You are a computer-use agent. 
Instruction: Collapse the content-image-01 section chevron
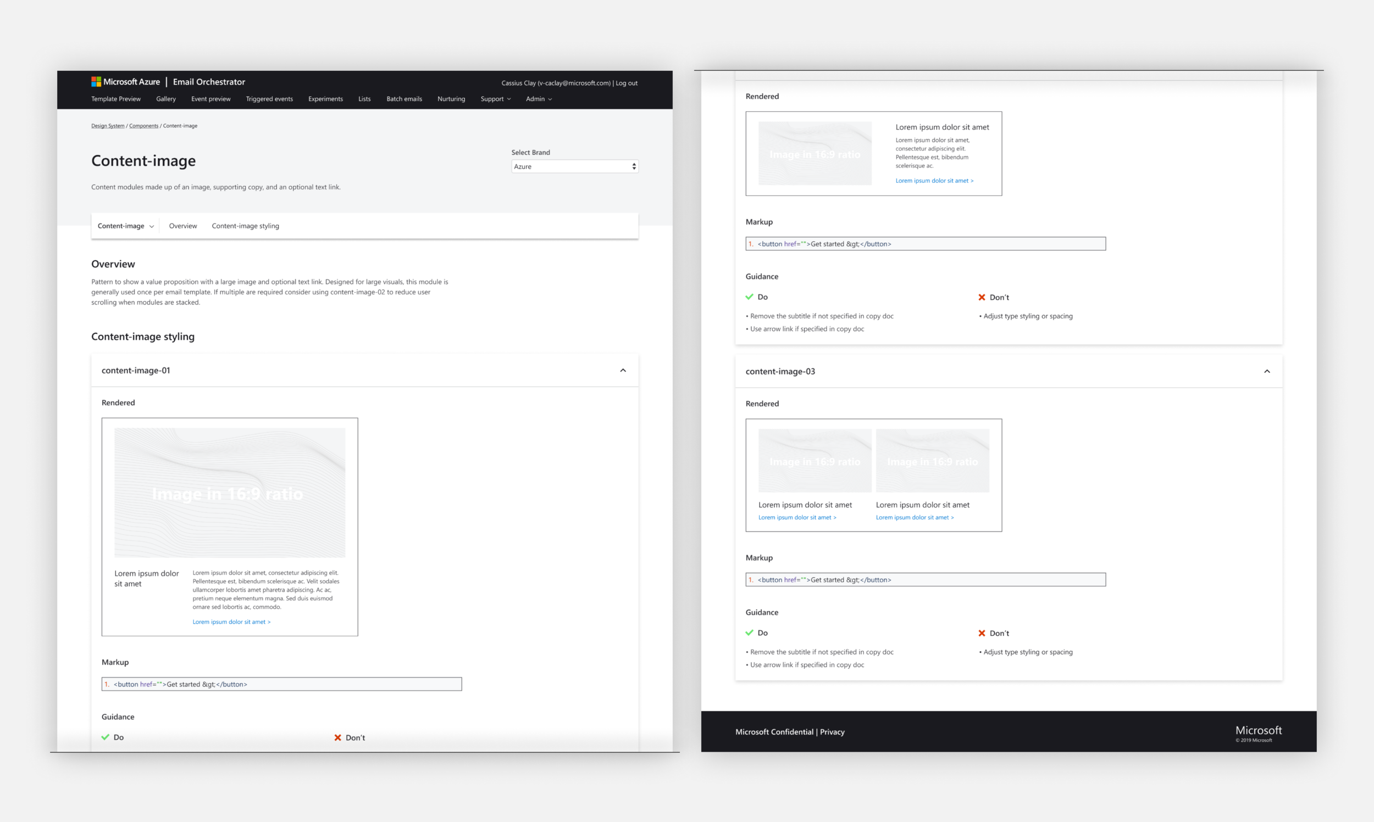[623, 370]
